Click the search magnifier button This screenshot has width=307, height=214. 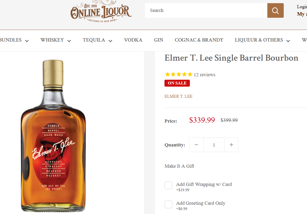[275, 10]
